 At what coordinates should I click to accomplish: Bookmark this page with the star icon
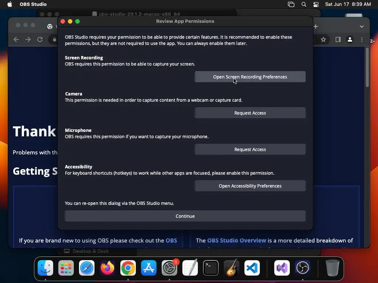tap(323, 39)
